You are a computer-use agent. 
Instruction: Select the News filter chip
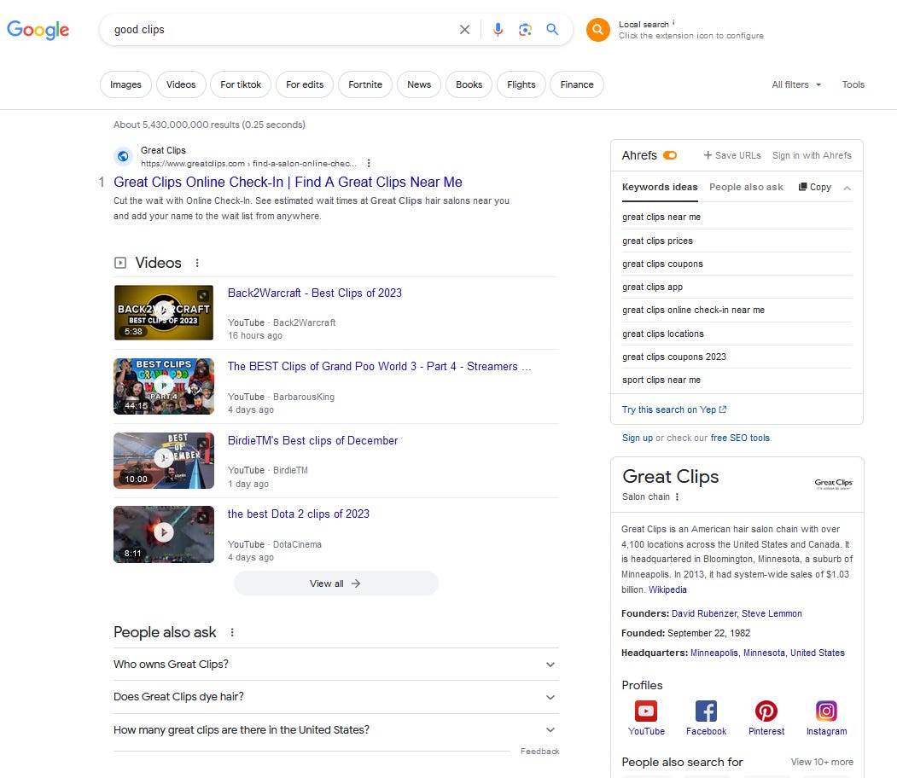click(419, 84)
